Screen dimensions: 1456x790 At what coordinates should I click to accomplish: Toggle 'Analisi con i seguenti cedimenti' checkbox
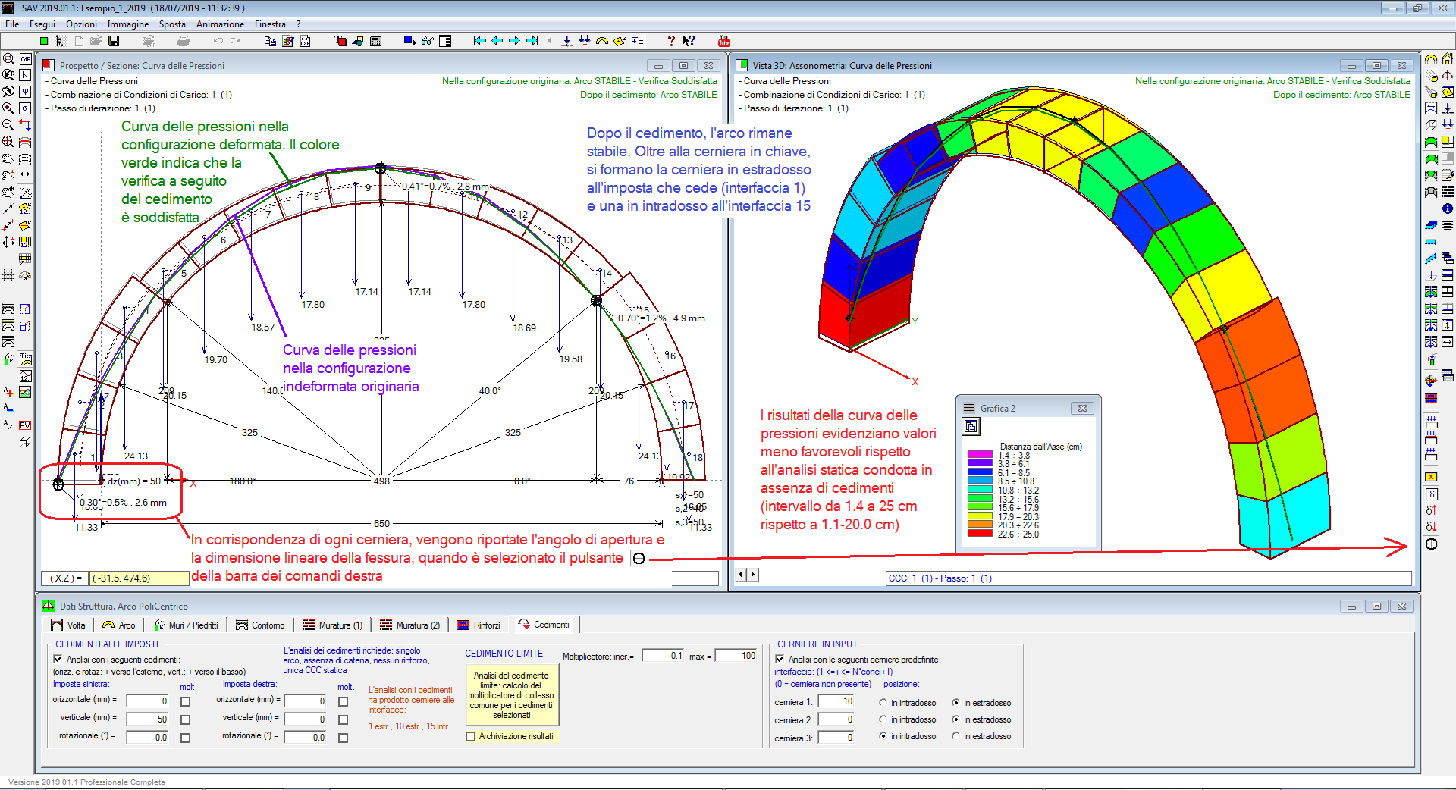(x=58, y=660)
